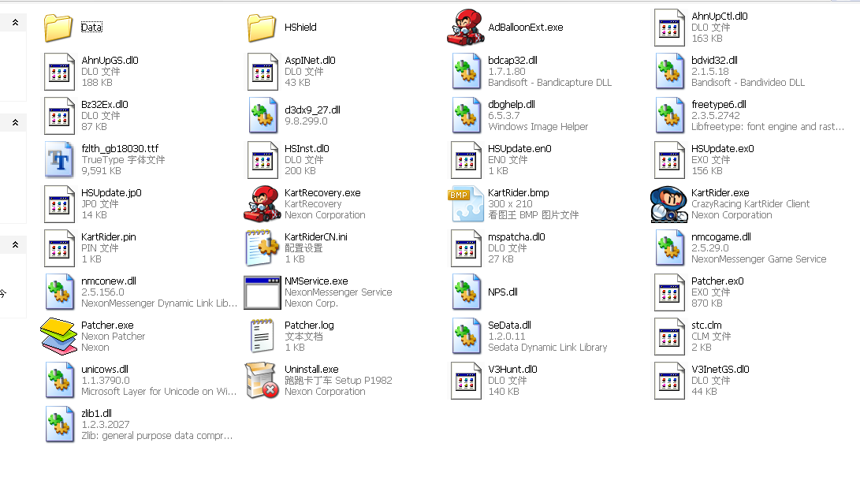Select the Patcher.log file name
860x480 pixels.
click(x=309, y=326)
